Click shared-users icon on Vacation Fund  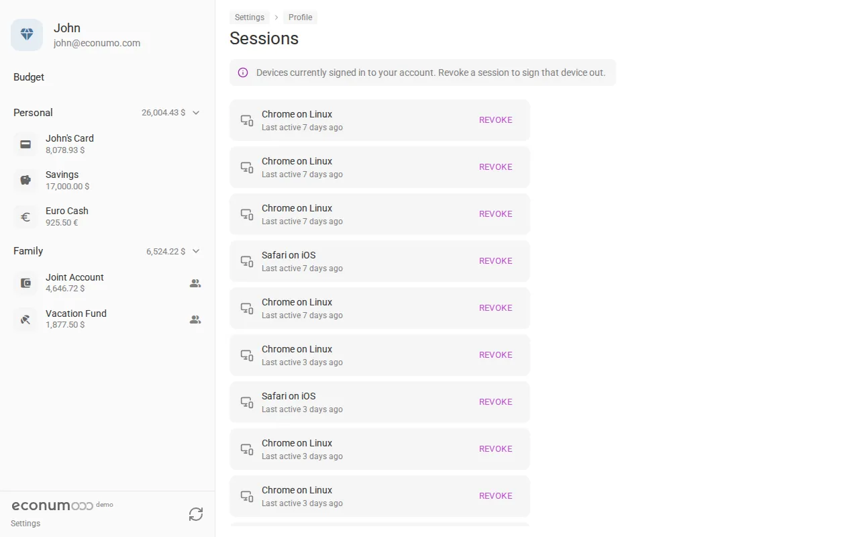click(x=195, y=320)
